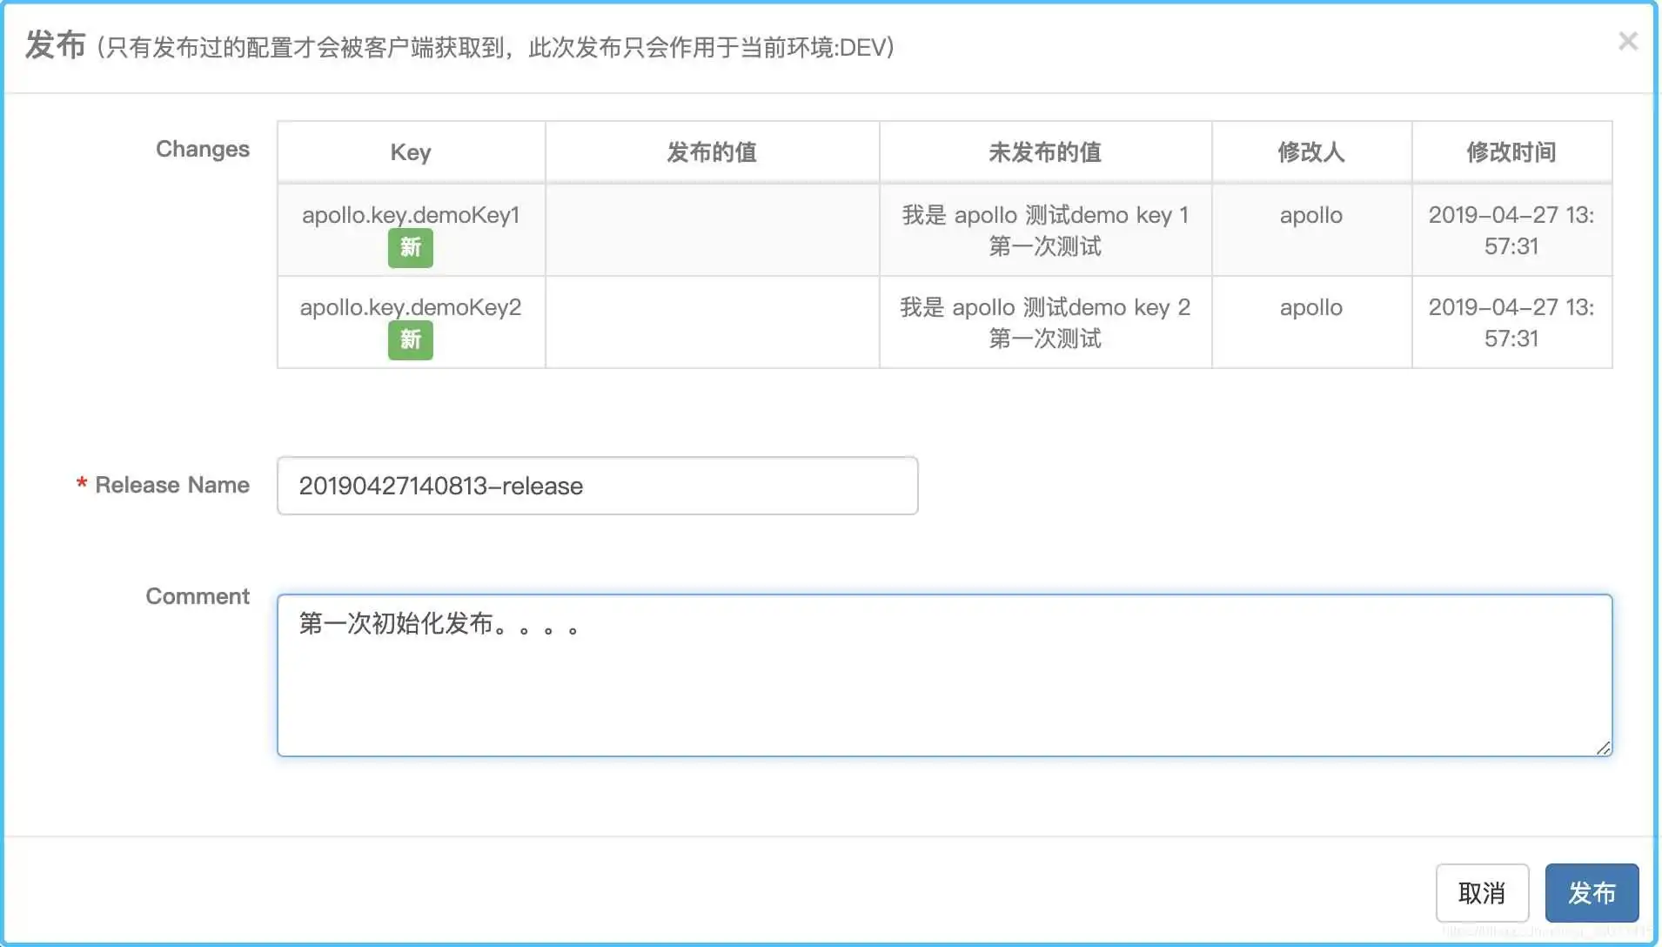Screen dimensions: 1662x947
Task: Click the green 新 badge under demoKey2
Action: tap(410, 339)
